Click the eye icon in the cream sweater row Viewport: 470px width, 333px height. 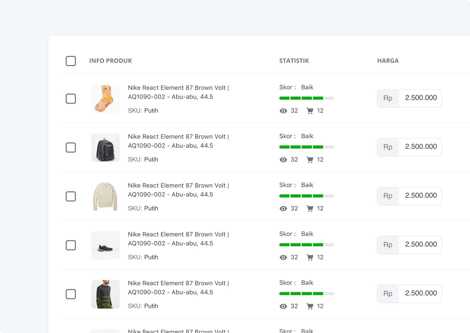pyautogui.click(x=283, y=208)
